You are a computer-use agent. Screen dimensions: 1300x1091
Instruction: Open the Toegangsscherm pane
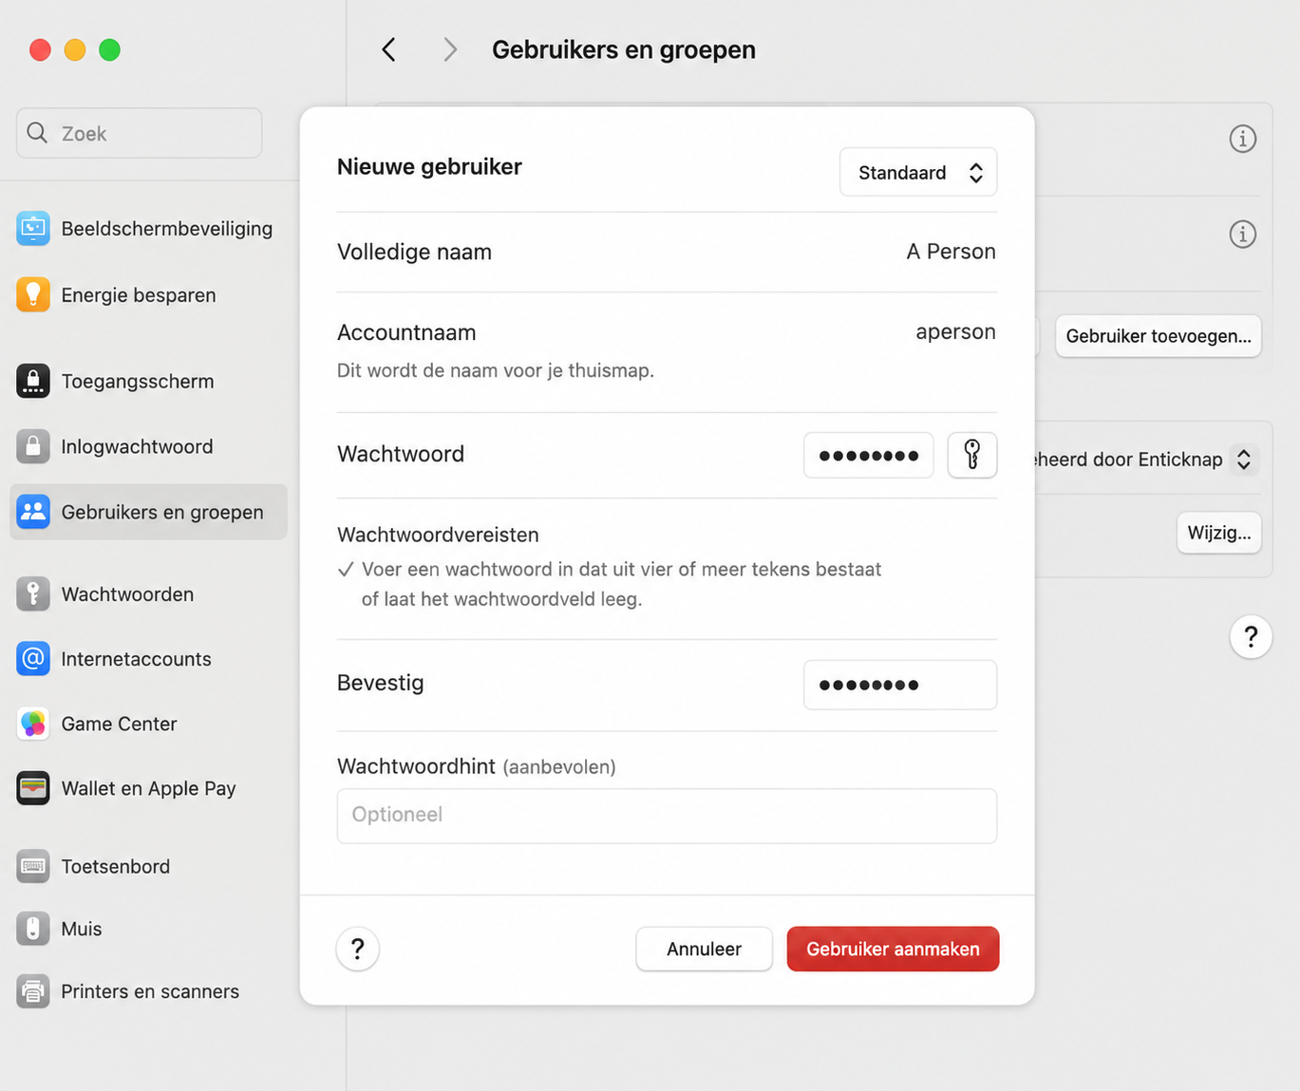[148, 381]
